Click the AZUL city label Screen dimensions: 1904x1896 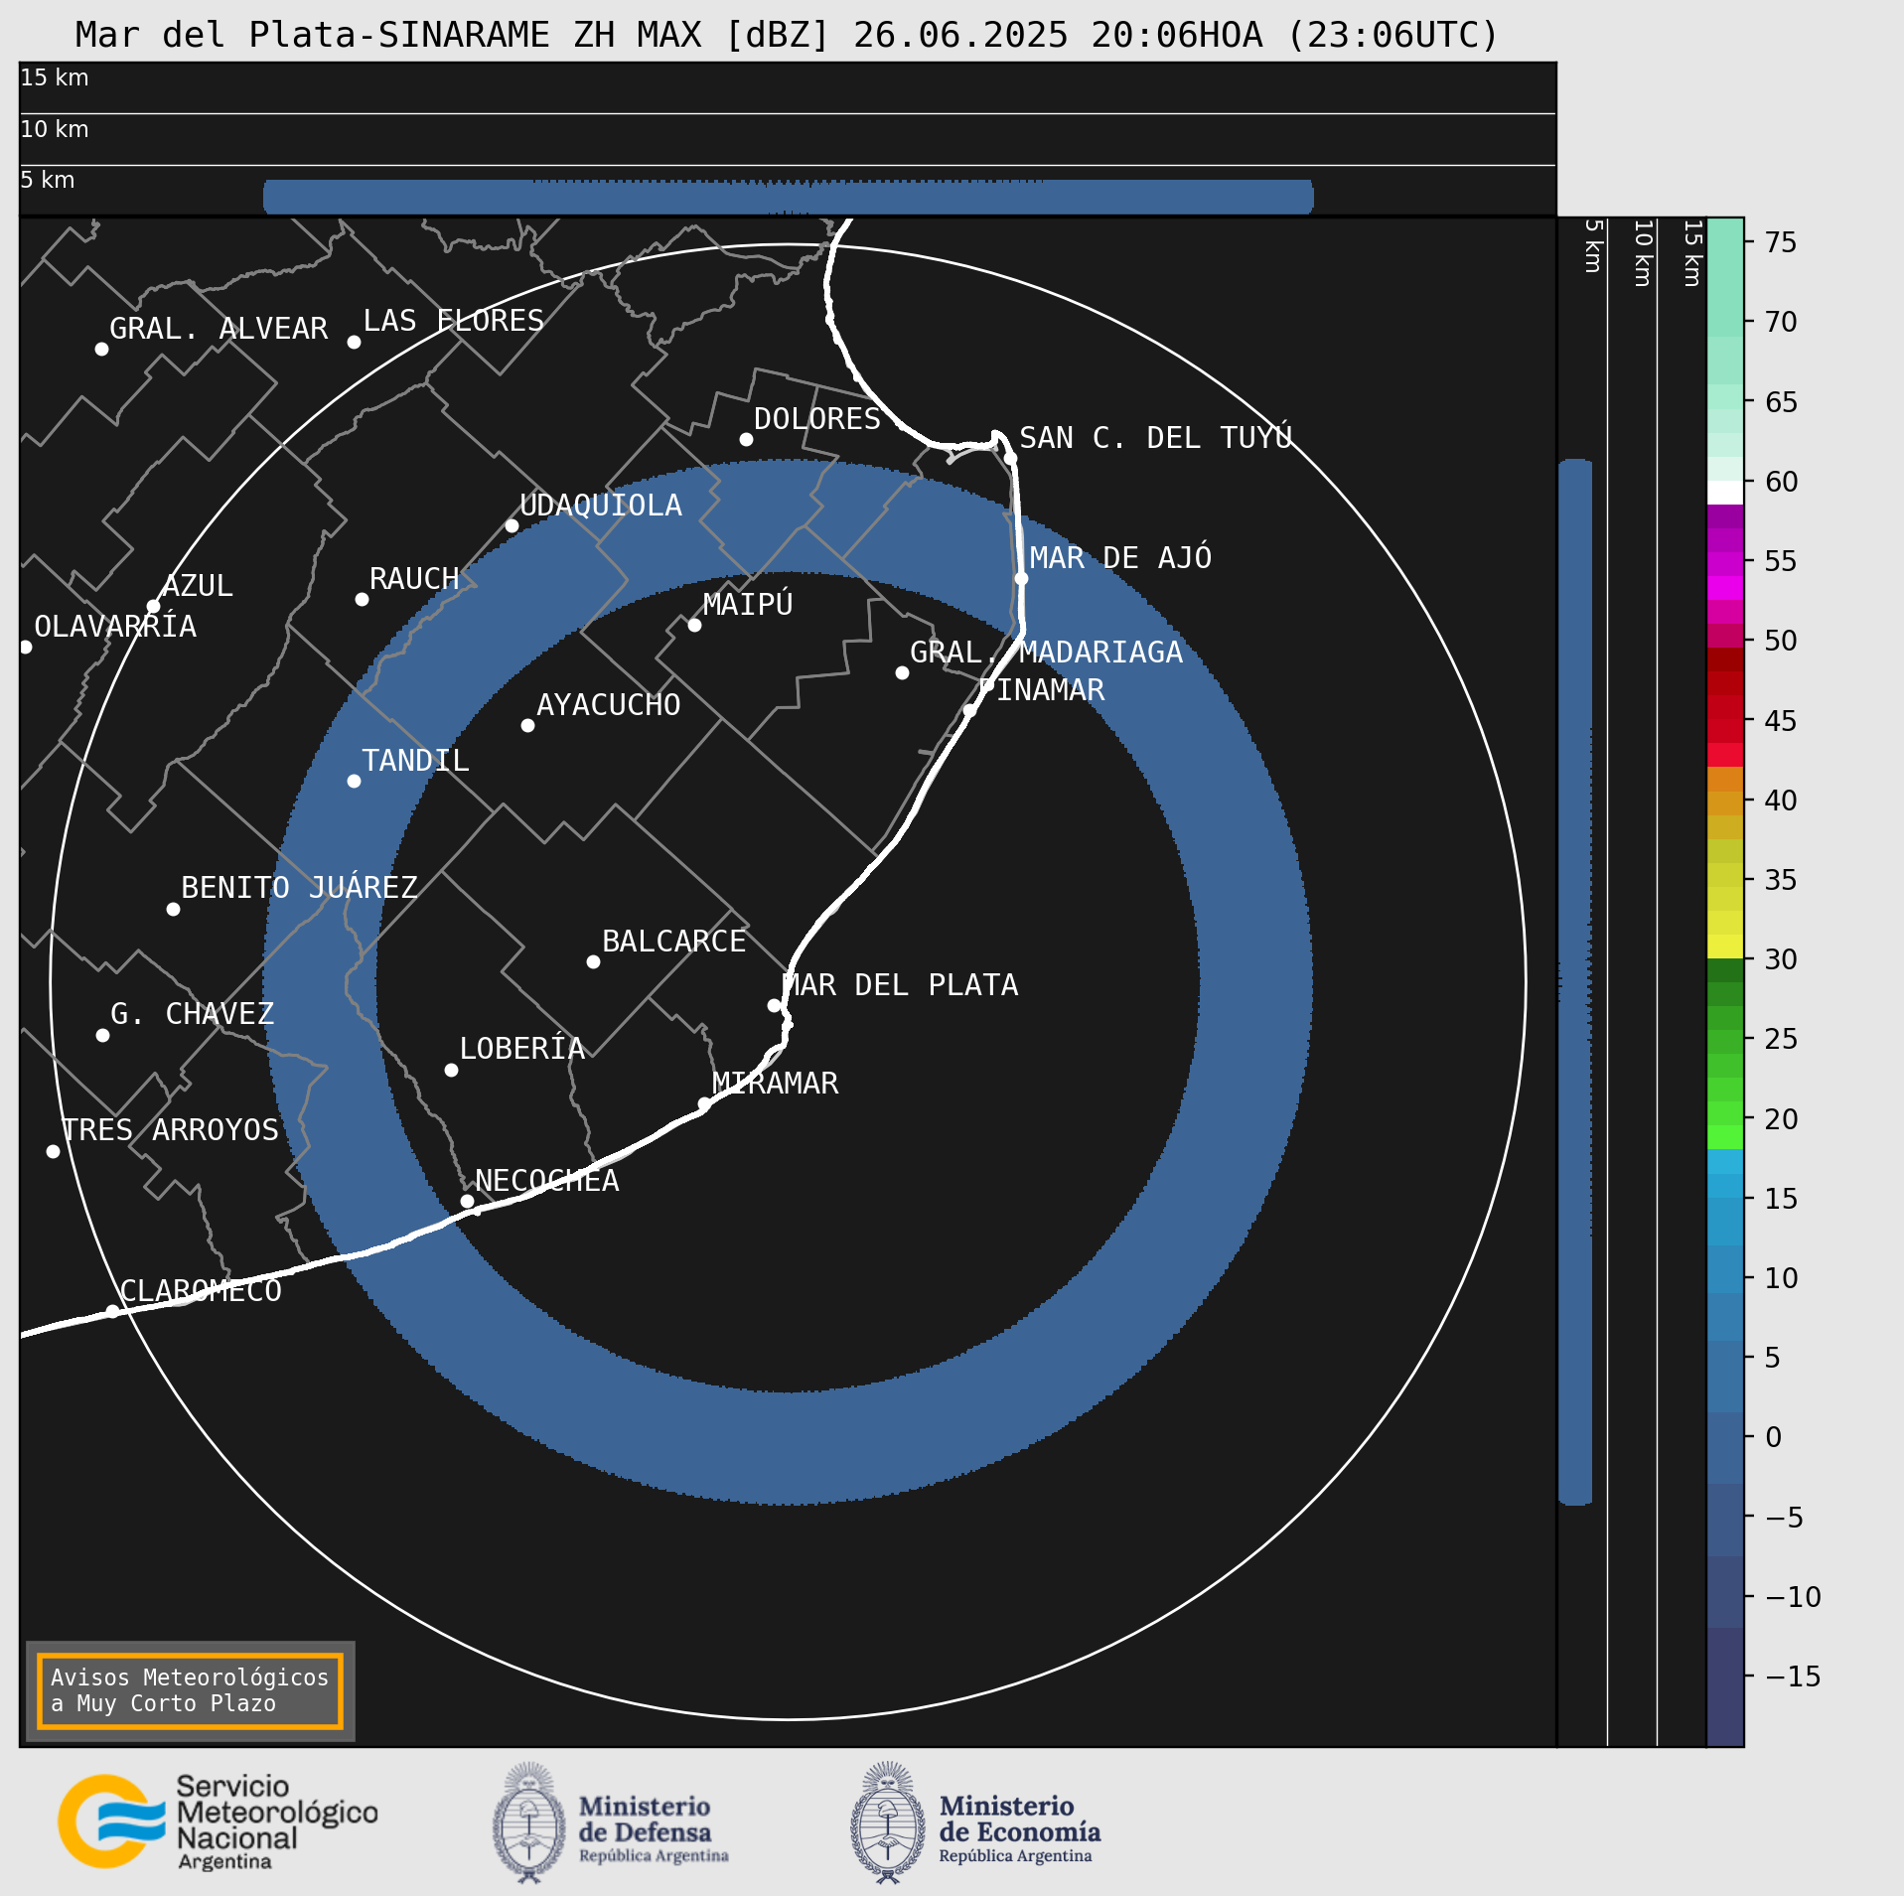[198, 586]
